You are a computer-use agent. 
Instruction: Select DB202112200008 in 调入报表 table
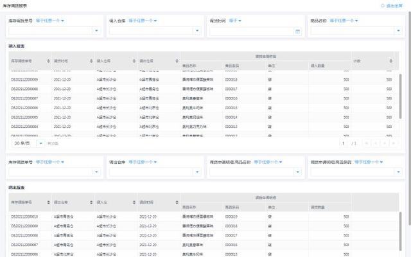pyautogui.click(x=24, y=89)
